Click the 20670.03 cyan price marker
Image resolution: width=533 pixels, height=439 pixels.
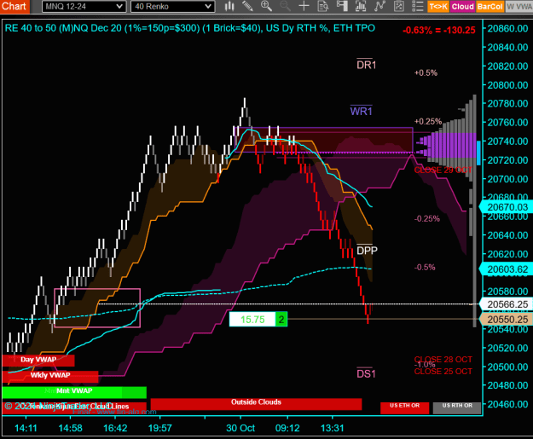click(507, 207)
